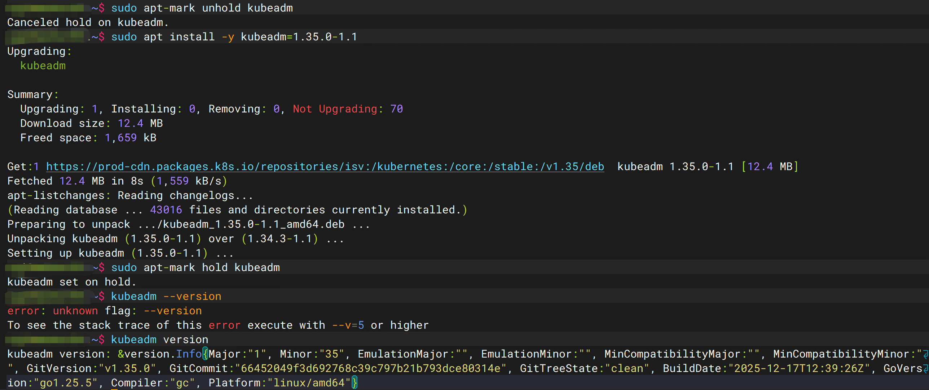Screen dimensions: 929x390
Task: Click the "sudo apt install -y kubeadm=1.35.0-1.1" command
Action: 234,37
